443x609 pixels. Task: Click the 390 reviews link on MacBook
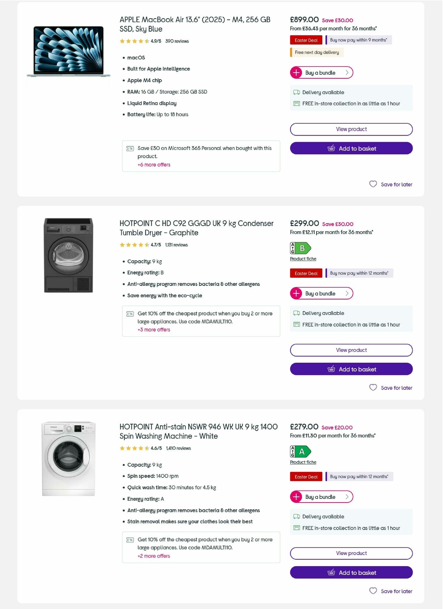tap(176, 41)
